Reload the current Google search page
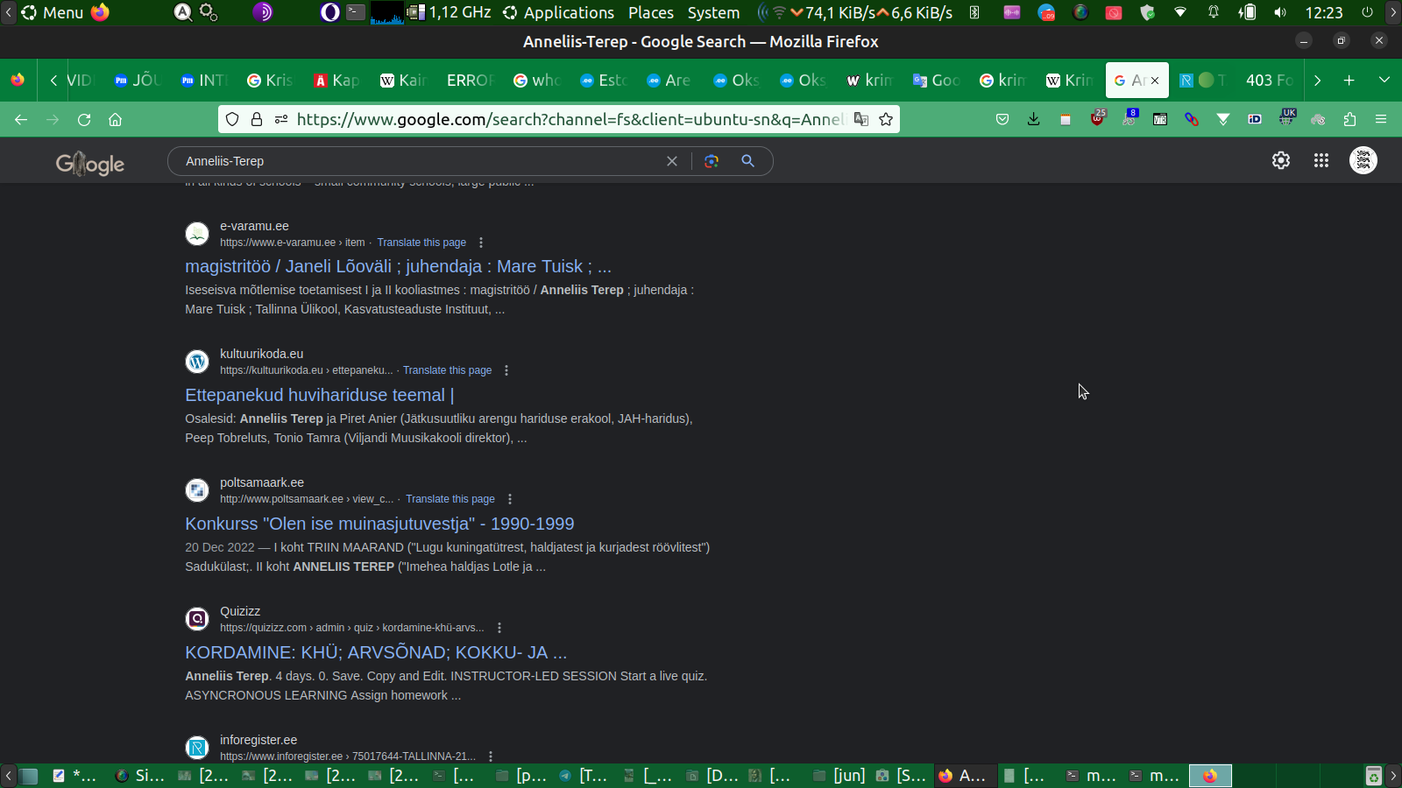The height and width of the screenshot is (788, 1402). [84, 120]
